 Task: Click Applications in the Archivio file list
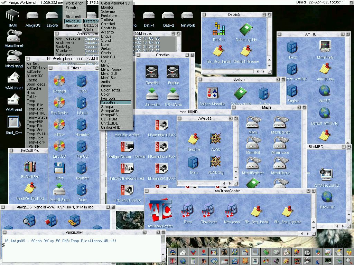tap(68, 39)
